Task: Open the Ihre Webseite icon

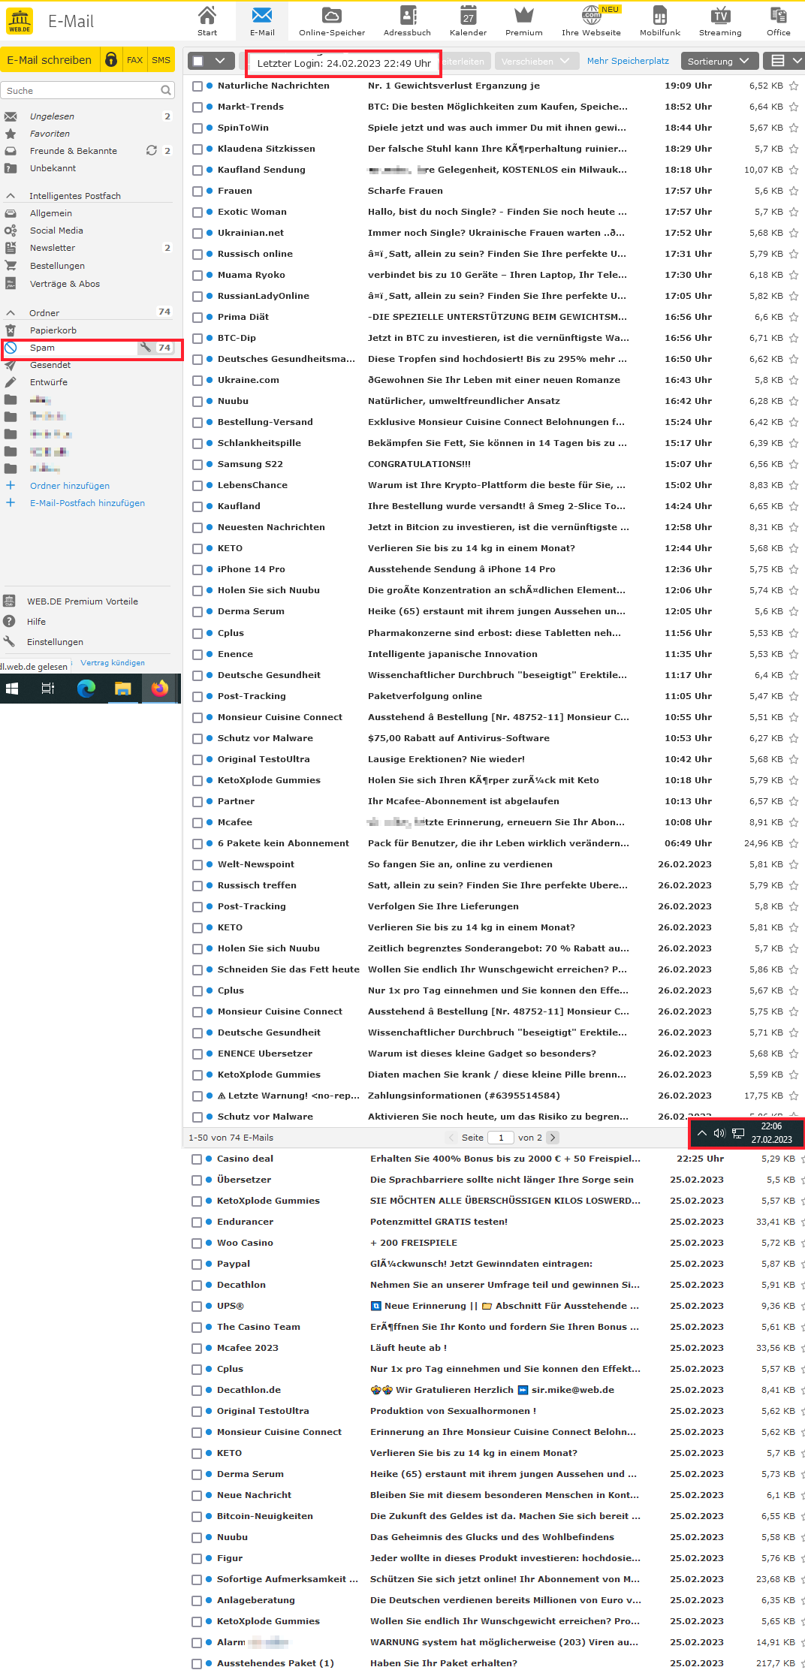Action: pos(591,21)
